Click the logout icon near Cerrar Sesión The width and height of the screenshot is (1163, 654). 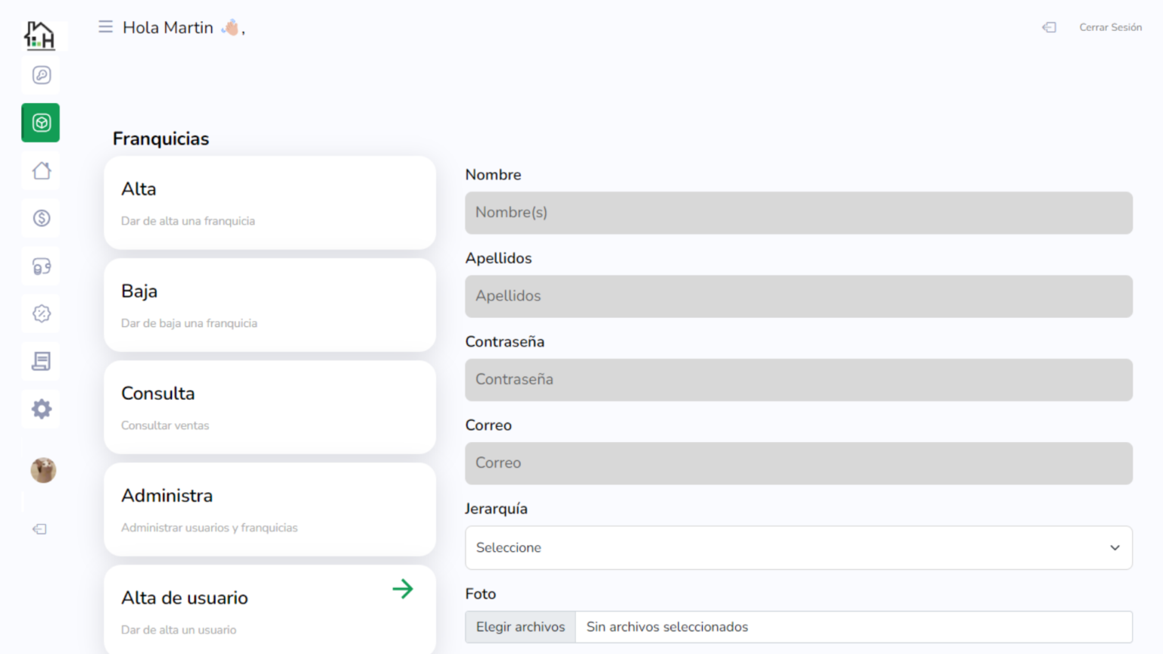(1049, 27)
